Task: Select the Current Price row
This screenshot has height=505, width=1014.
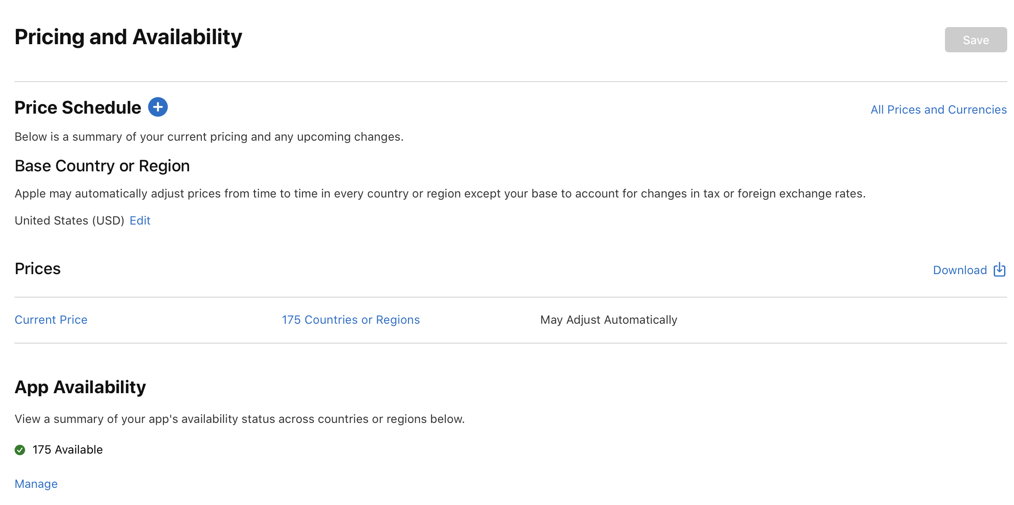Action: [51, 320]
